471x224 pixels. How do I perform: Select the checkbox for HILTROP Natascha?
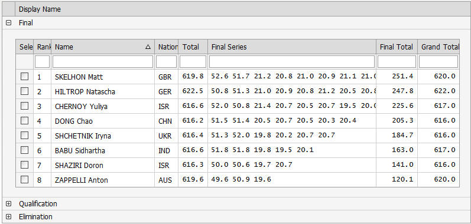[25, 91]
